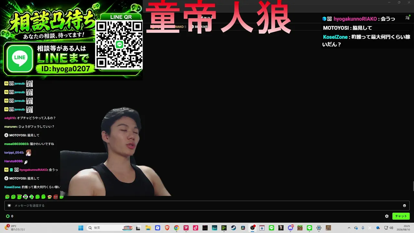The image size is (414, 233).
Task: Open Disney+ from the taskbar
Action: tap(214, 228)
